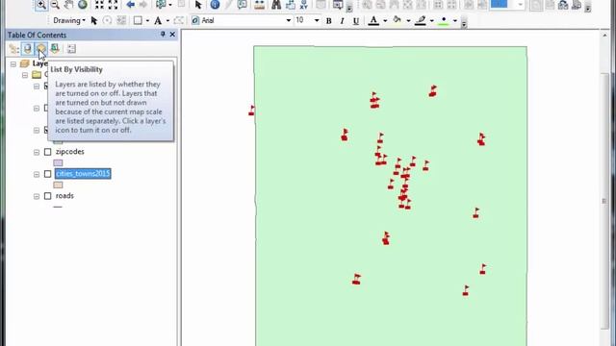Open Select Features tool dropdown
616x346 pixels.
click(x=170, y=5)
